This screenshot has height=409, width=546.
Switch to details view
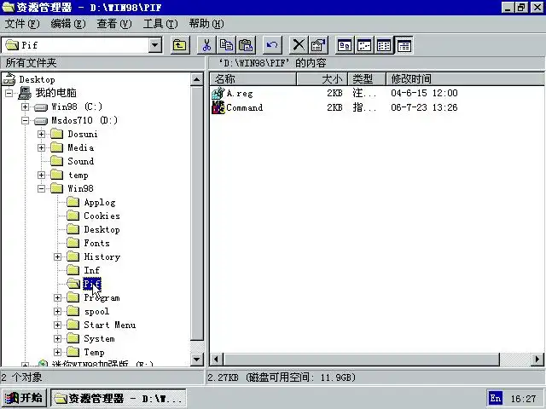click(404, 45)
